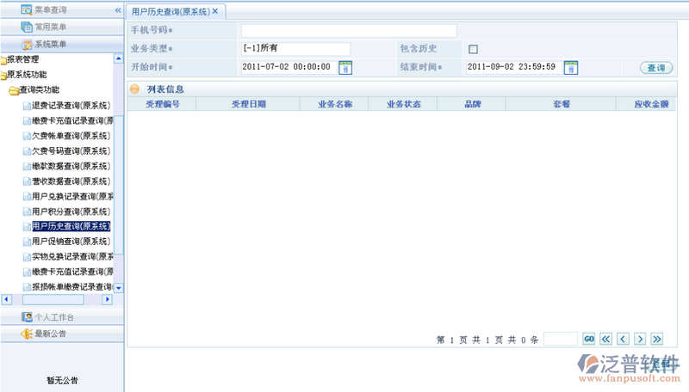Click the tree vertical scrollbar thumb
This screenshot has height=392, width=689.
click(x=119, y=185)
